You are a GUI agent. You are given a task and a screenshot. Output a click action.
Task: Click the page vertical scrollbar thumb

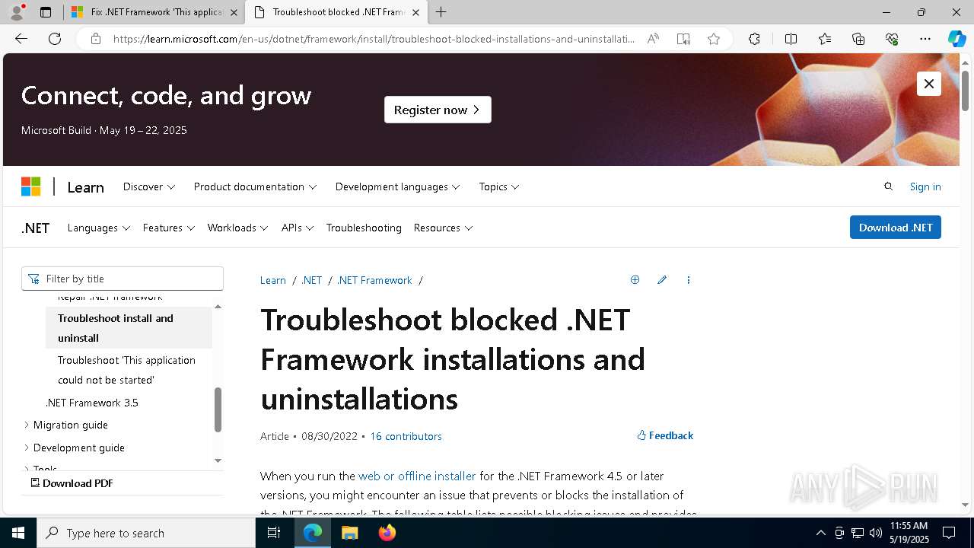965,91
